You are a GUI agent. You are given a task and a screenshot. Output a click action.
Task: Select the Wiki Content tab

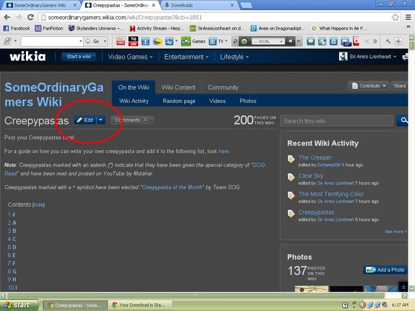click(x=178, y=87)
